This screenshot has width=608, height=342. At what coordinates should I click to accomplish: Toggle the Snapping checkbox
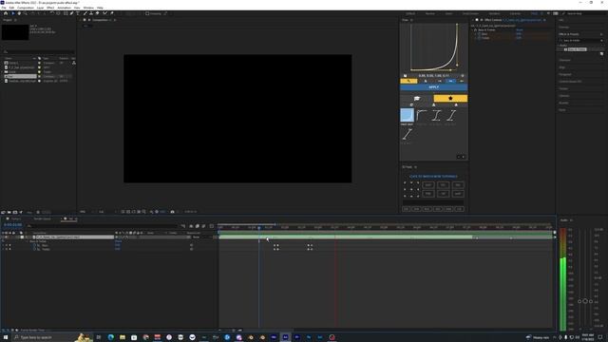point(147,13)
